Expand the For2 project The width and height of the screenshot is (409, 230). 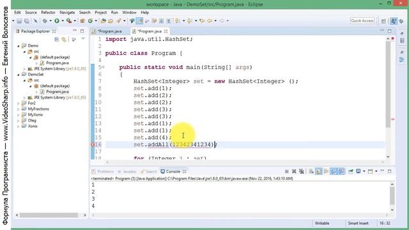click(19, 103)
